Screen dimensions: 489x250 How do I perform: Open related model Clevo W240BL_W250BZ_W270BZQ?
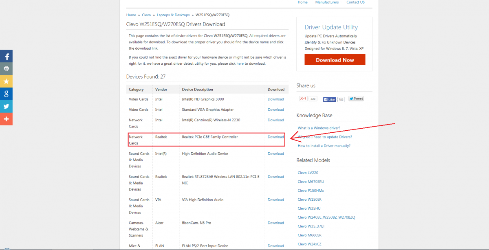326,217
